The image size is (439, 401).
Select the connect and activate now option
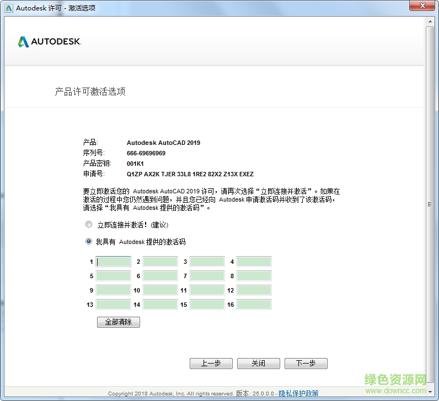89,225
